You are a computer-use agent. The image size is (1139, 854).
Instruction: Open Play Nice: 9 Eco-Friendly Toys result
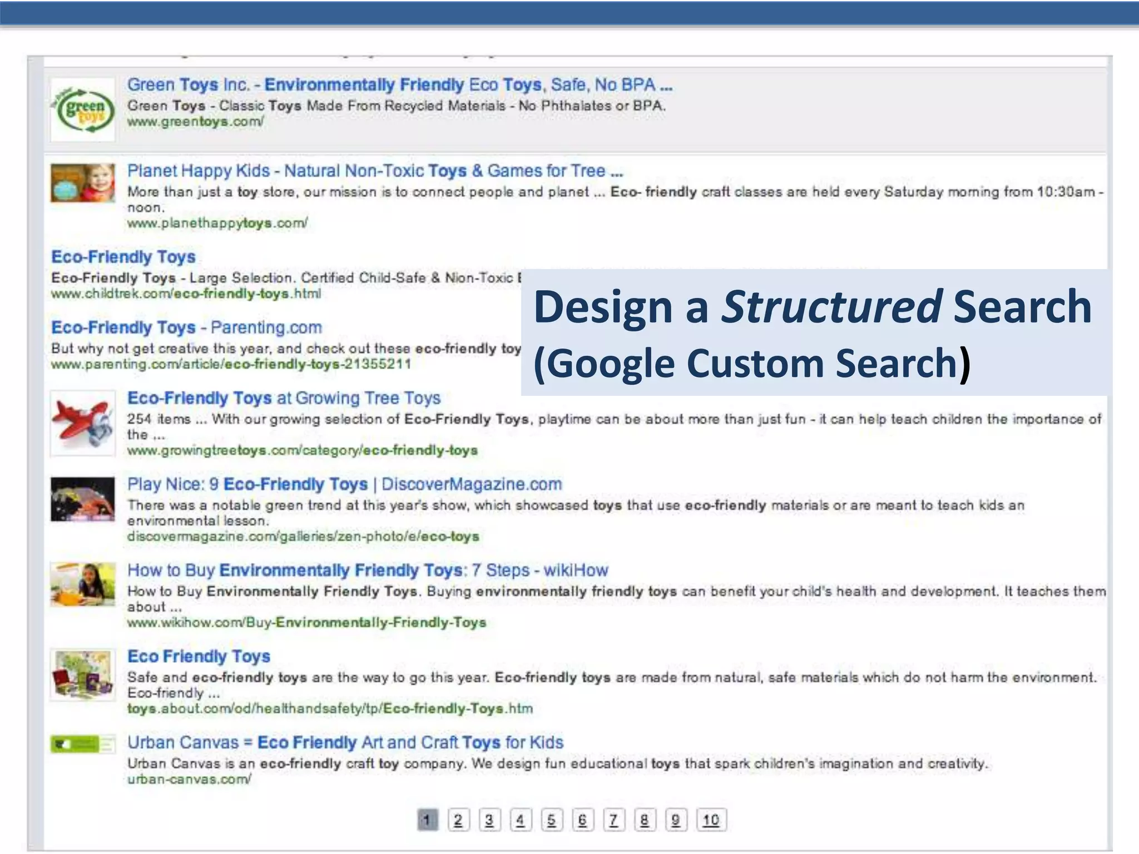pos(345,484)
